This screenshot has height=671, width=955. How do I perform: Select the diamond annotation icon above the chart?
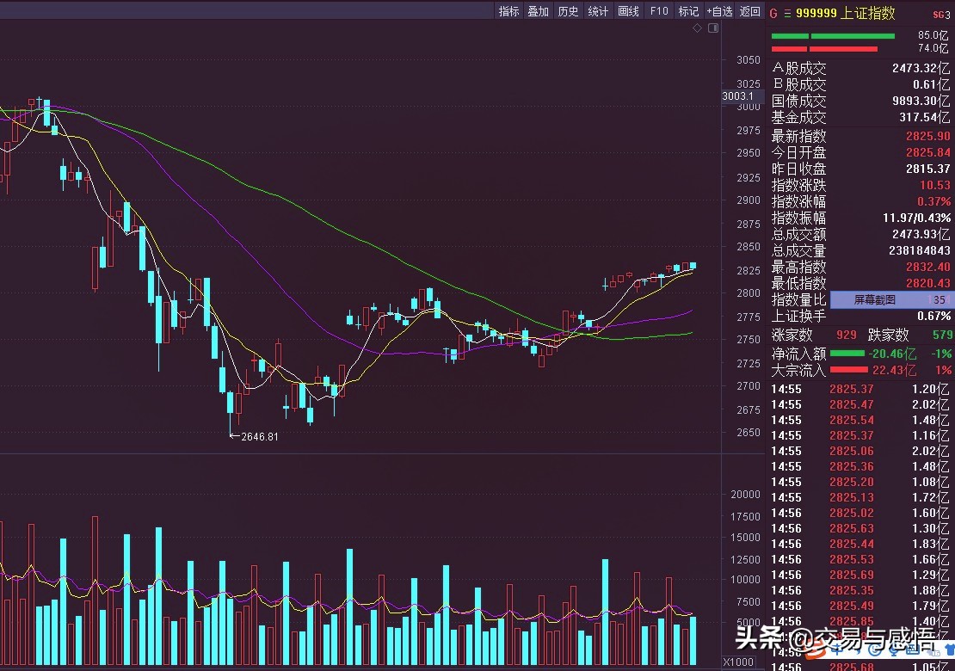click(696, 27)
